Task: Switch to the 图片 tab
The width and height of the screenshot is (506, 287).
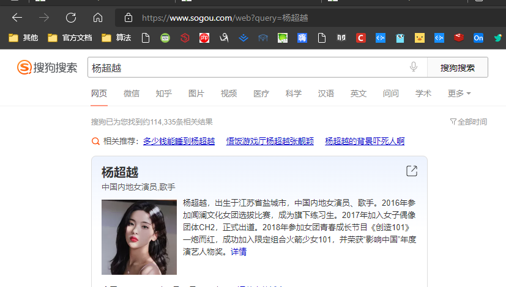Action: pos(196,93)
